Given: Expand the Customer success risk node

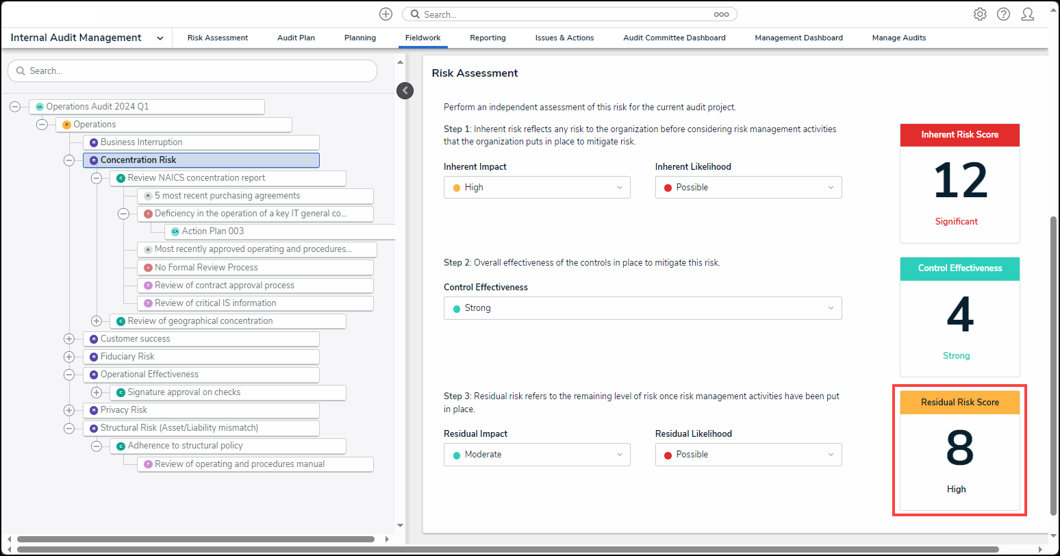Looking at the screenshot, I should pyautogui.click(x=69, y=339).
